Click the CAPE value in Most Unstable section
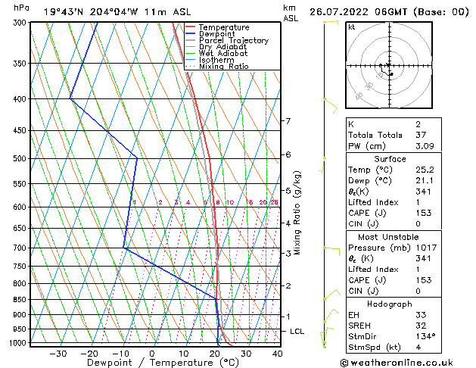This screenshot has width=476, height=368. tap(424, 280)
